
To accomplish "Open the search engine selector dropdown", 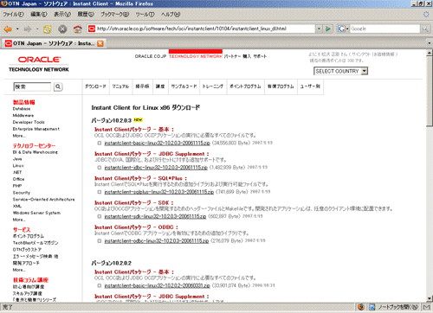I will coord(347,29).
